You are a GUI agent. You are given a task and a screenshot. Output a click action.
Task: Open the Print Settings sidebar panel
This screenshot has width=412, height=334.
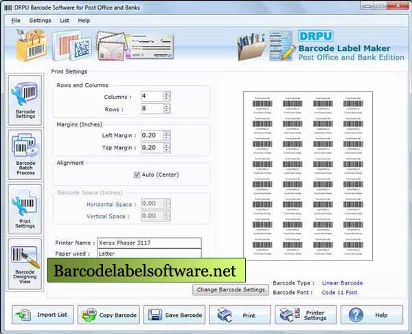tap(25, 210)
